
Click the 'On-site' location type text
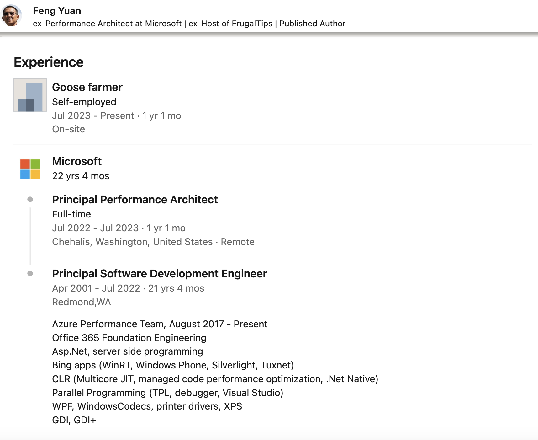coord(69,129)
